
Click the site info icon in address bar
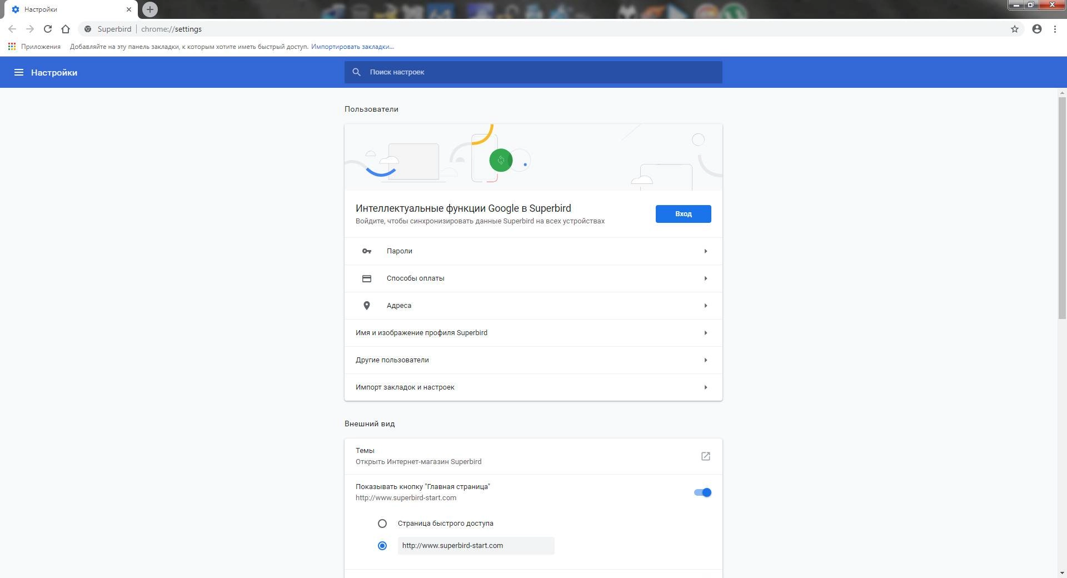(x=88, y=29)
